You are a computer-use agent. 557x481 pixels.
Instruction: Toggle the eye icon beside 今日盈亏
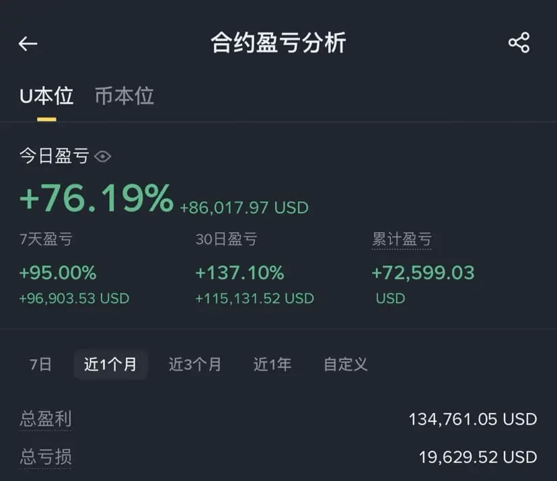tap(103, 156)
